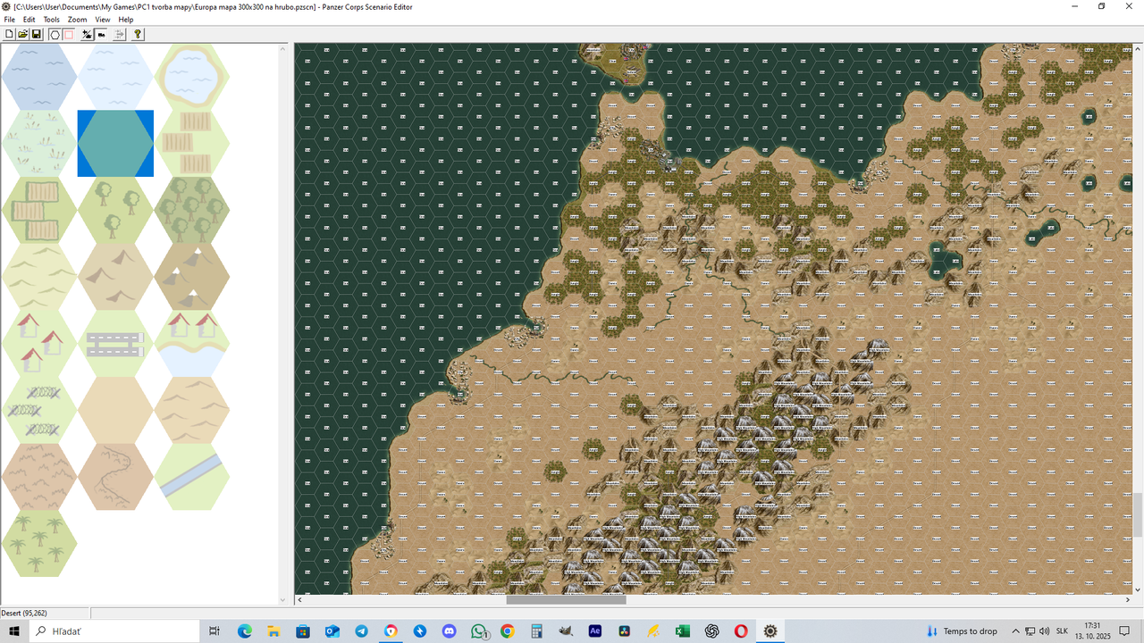Select the lake terrain tile
This screenshot has width=1144, height=643.
[192, 77]
